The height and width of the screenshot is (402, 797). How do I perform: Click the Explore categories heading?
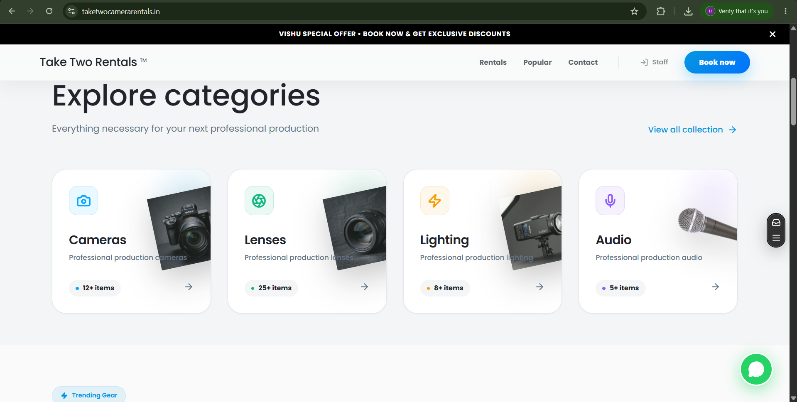pyautogui.click(x=186, y=96)
